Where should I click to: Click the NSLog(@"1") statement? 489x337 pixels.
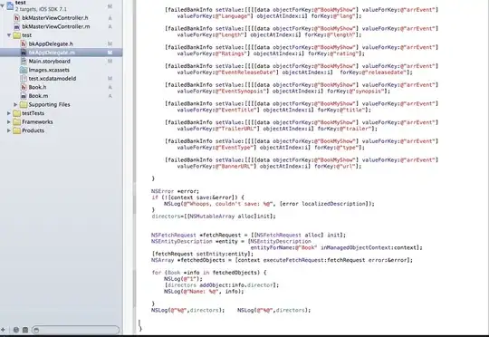[x=183, y=279]
